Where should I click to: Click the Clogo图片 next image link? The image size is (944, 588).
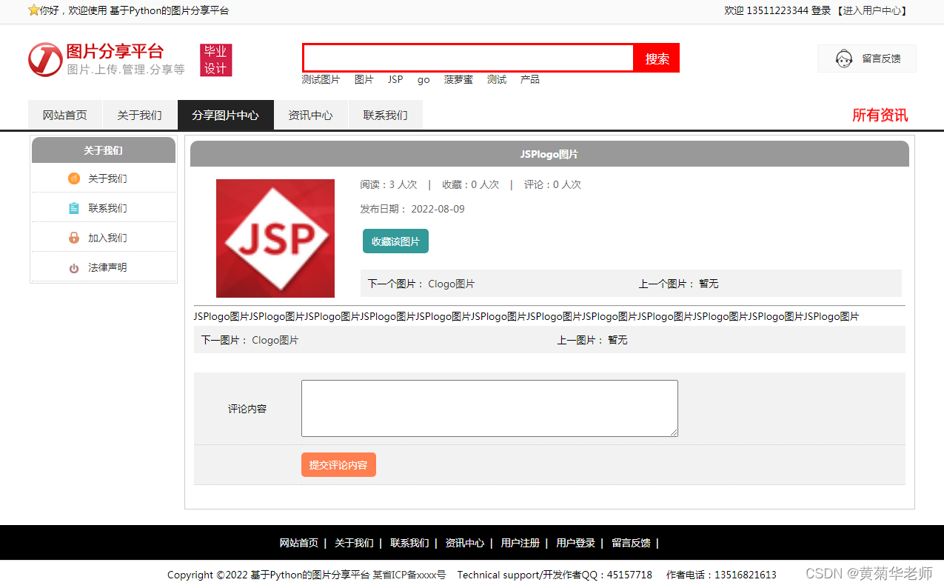click(452, 283)
